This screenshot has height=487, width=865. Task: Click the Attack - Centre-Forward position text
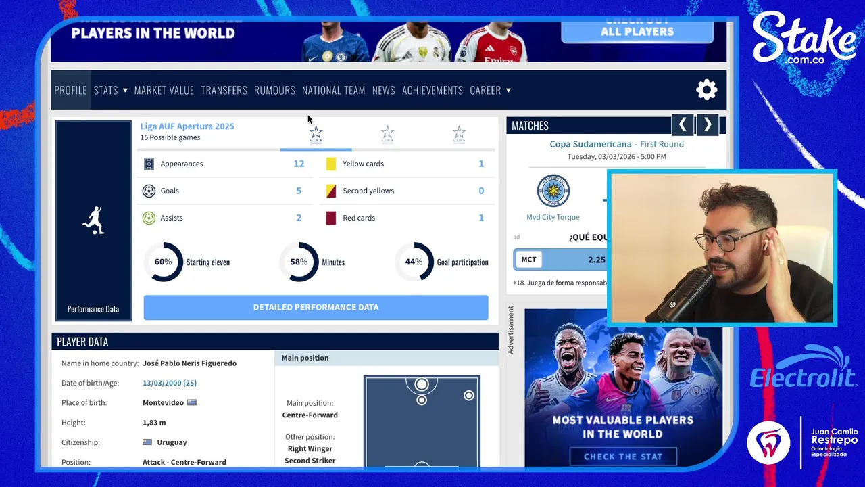point(184,462)
